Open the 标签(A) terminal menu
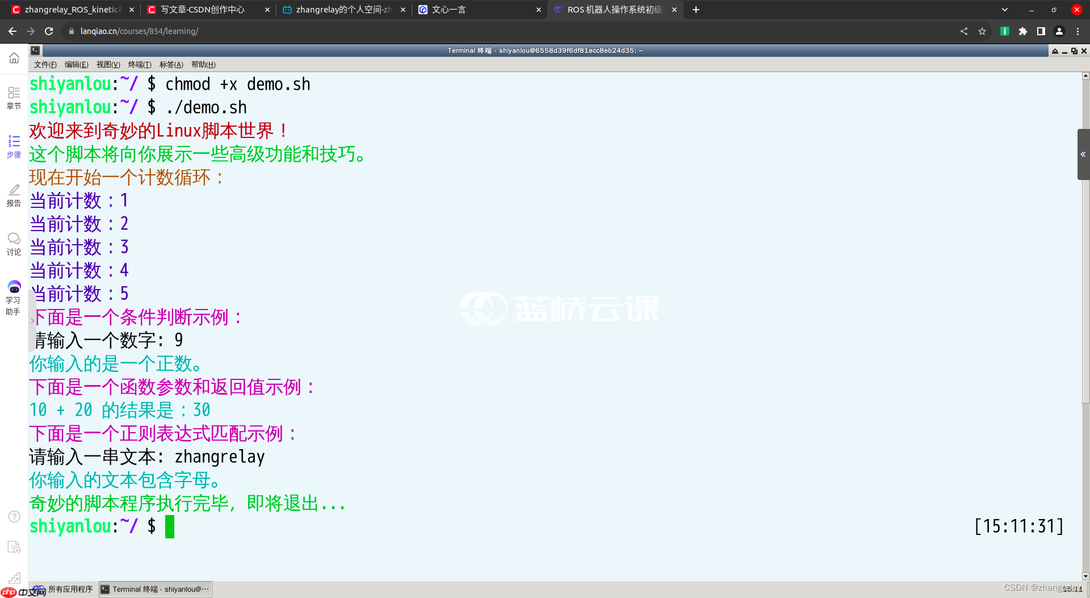 (x=171, y=65)
